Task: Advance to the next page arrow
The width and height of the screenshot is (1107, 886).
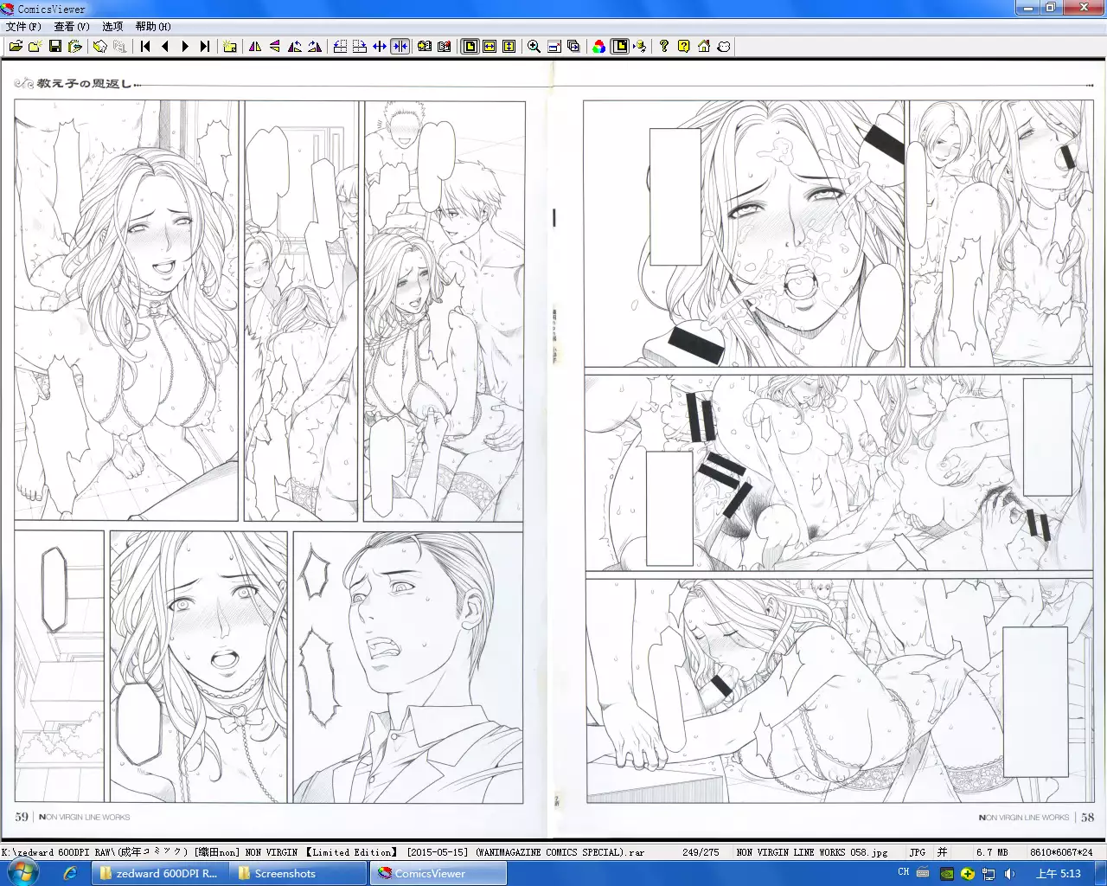Action: pos(185,47)
